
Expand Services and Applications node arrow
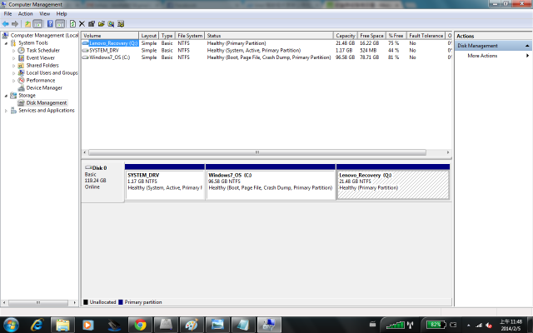(x=6, y=111)
